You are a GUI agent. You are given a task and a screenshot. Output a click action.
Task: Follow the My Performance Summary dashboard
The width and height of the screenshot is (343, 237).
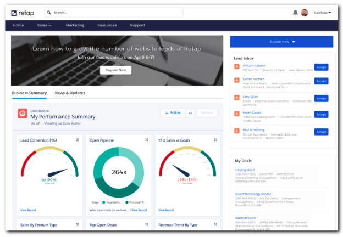click(x=173, y=113)
